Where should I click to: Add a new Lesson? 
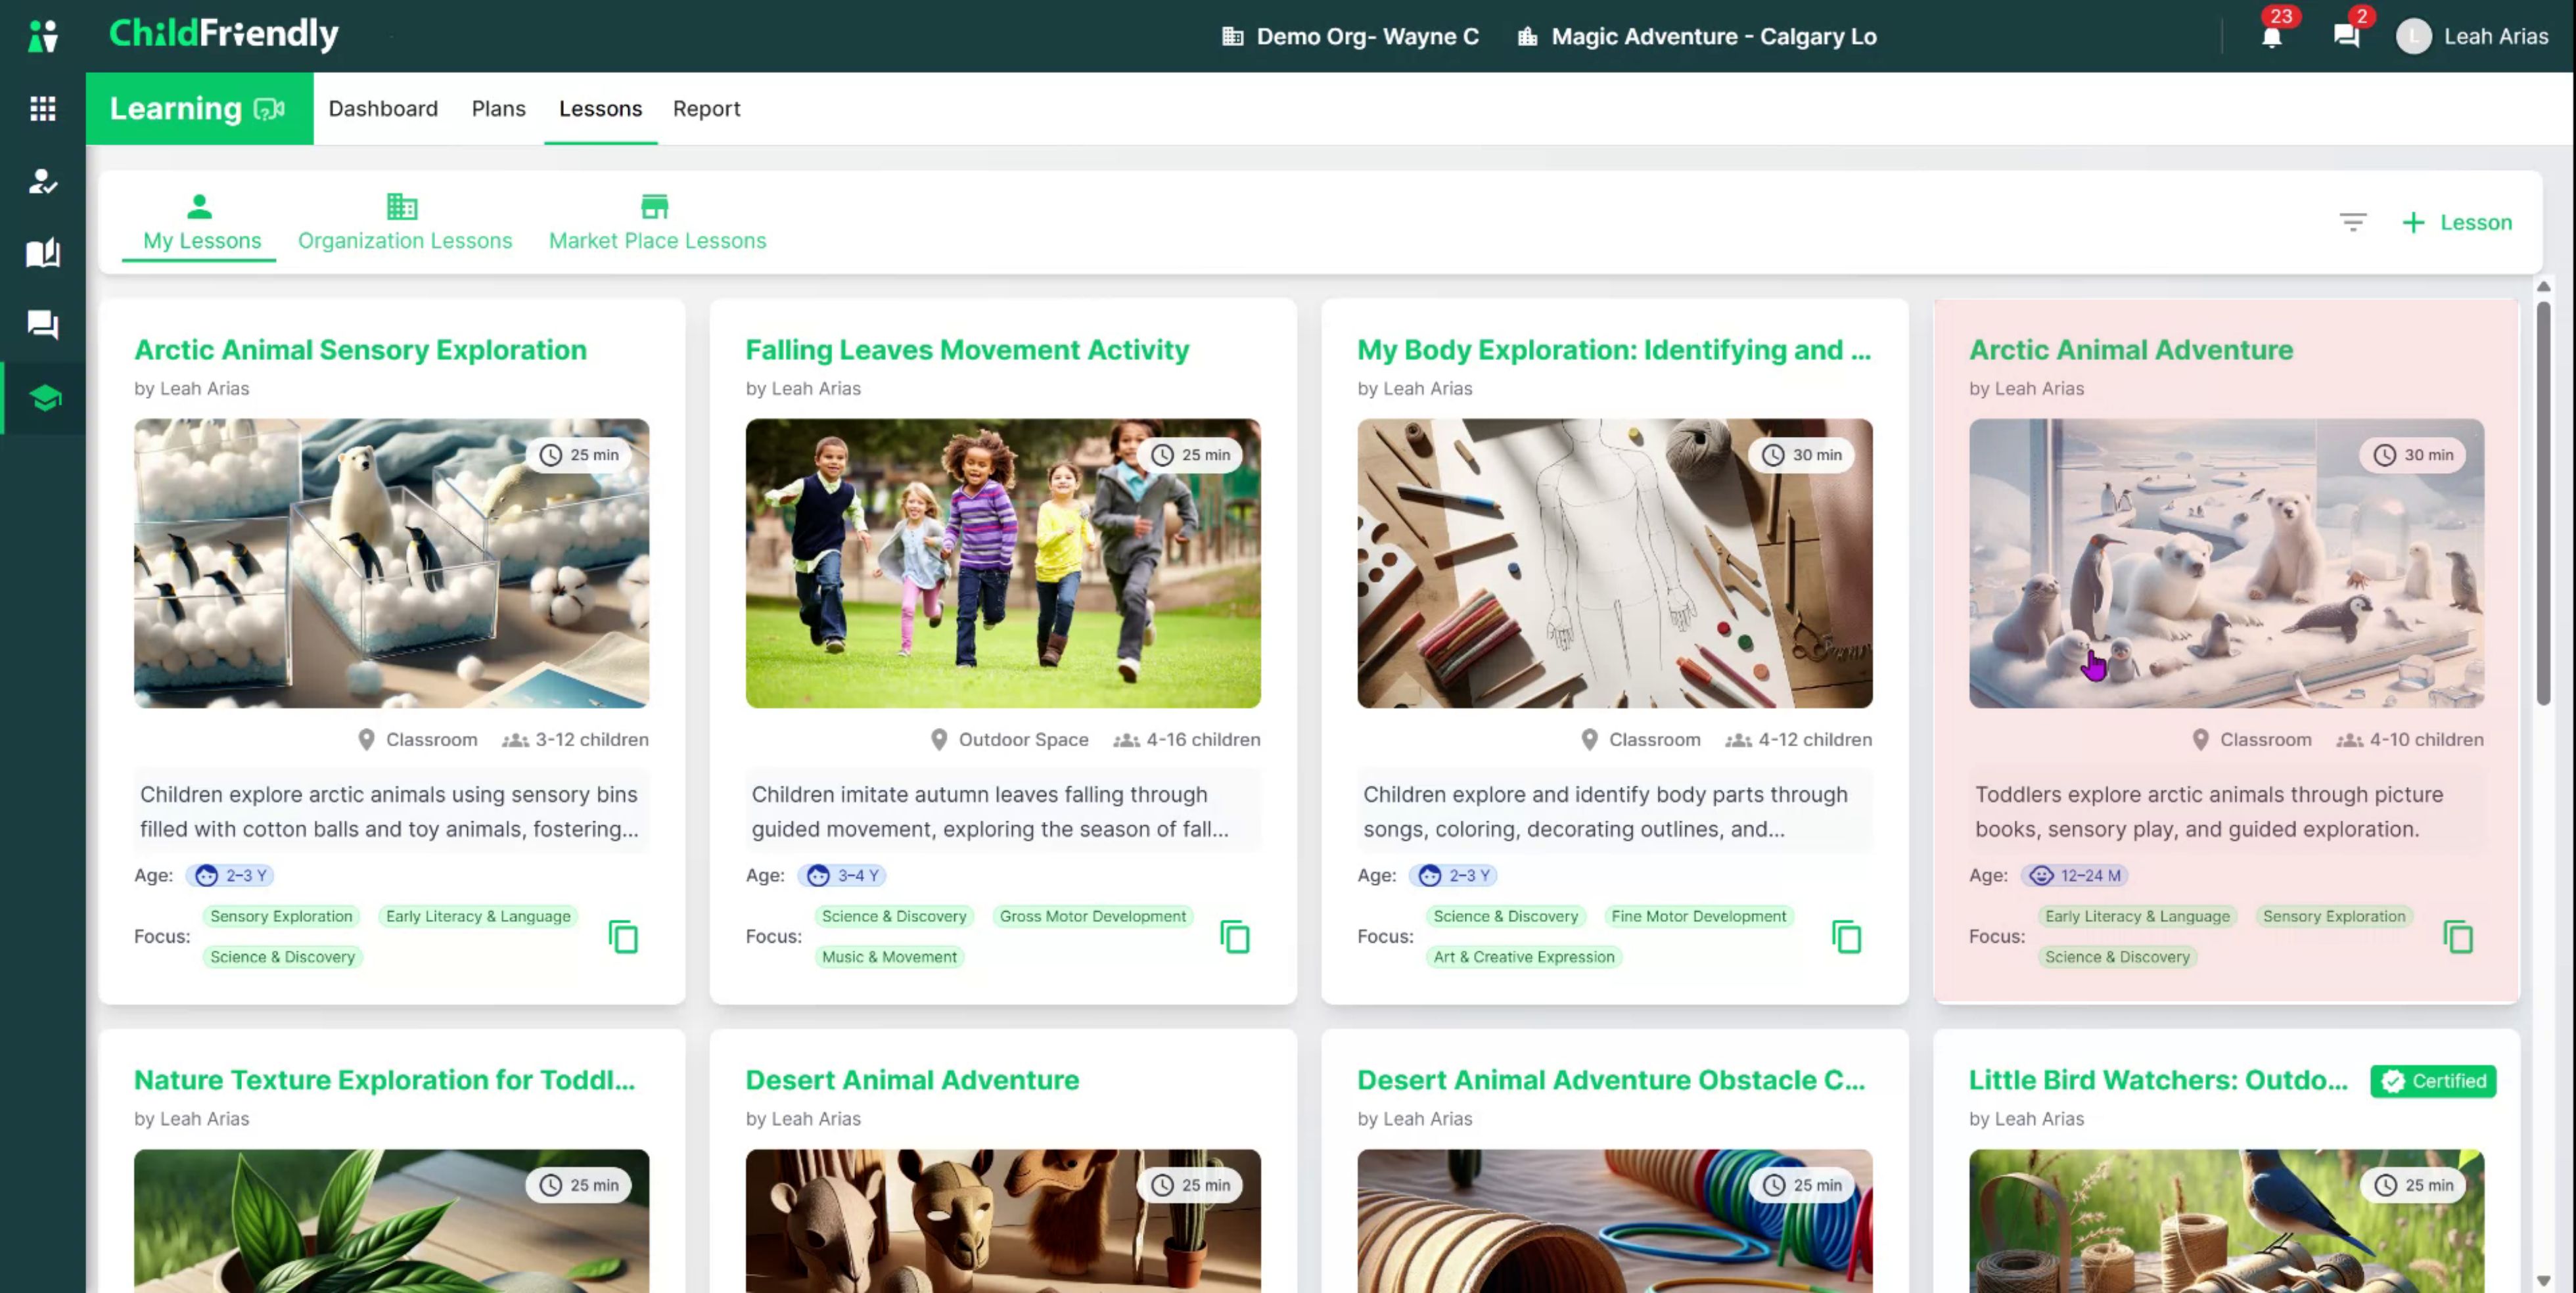tap(2456, 222)
